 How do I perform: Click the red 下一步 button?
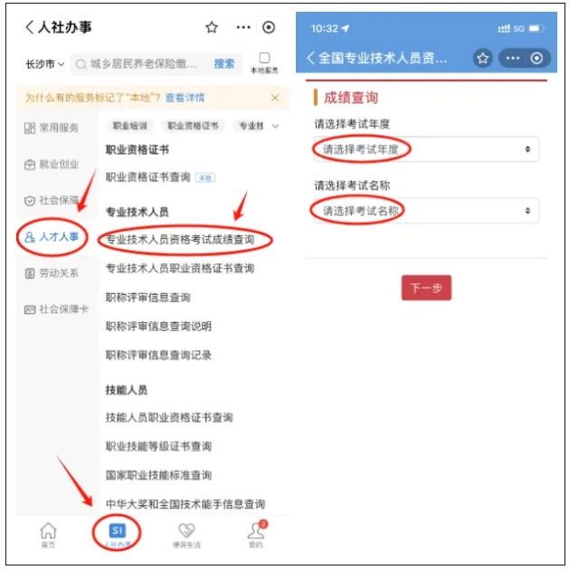click(426, 288)
